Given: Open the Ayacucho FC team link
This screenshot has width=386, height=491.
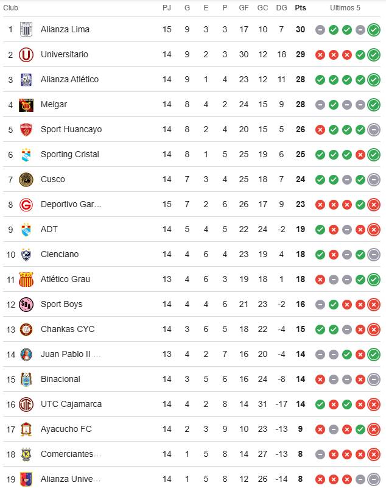Looking at the screenshot, I should (66, 429).
